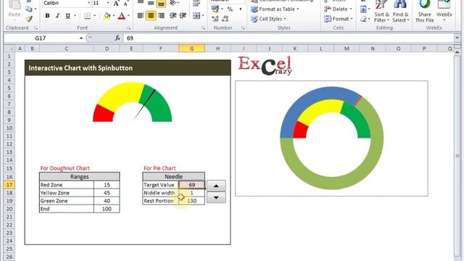Expand the formula bar chevron
464x261 pixels.
[457, 38]
